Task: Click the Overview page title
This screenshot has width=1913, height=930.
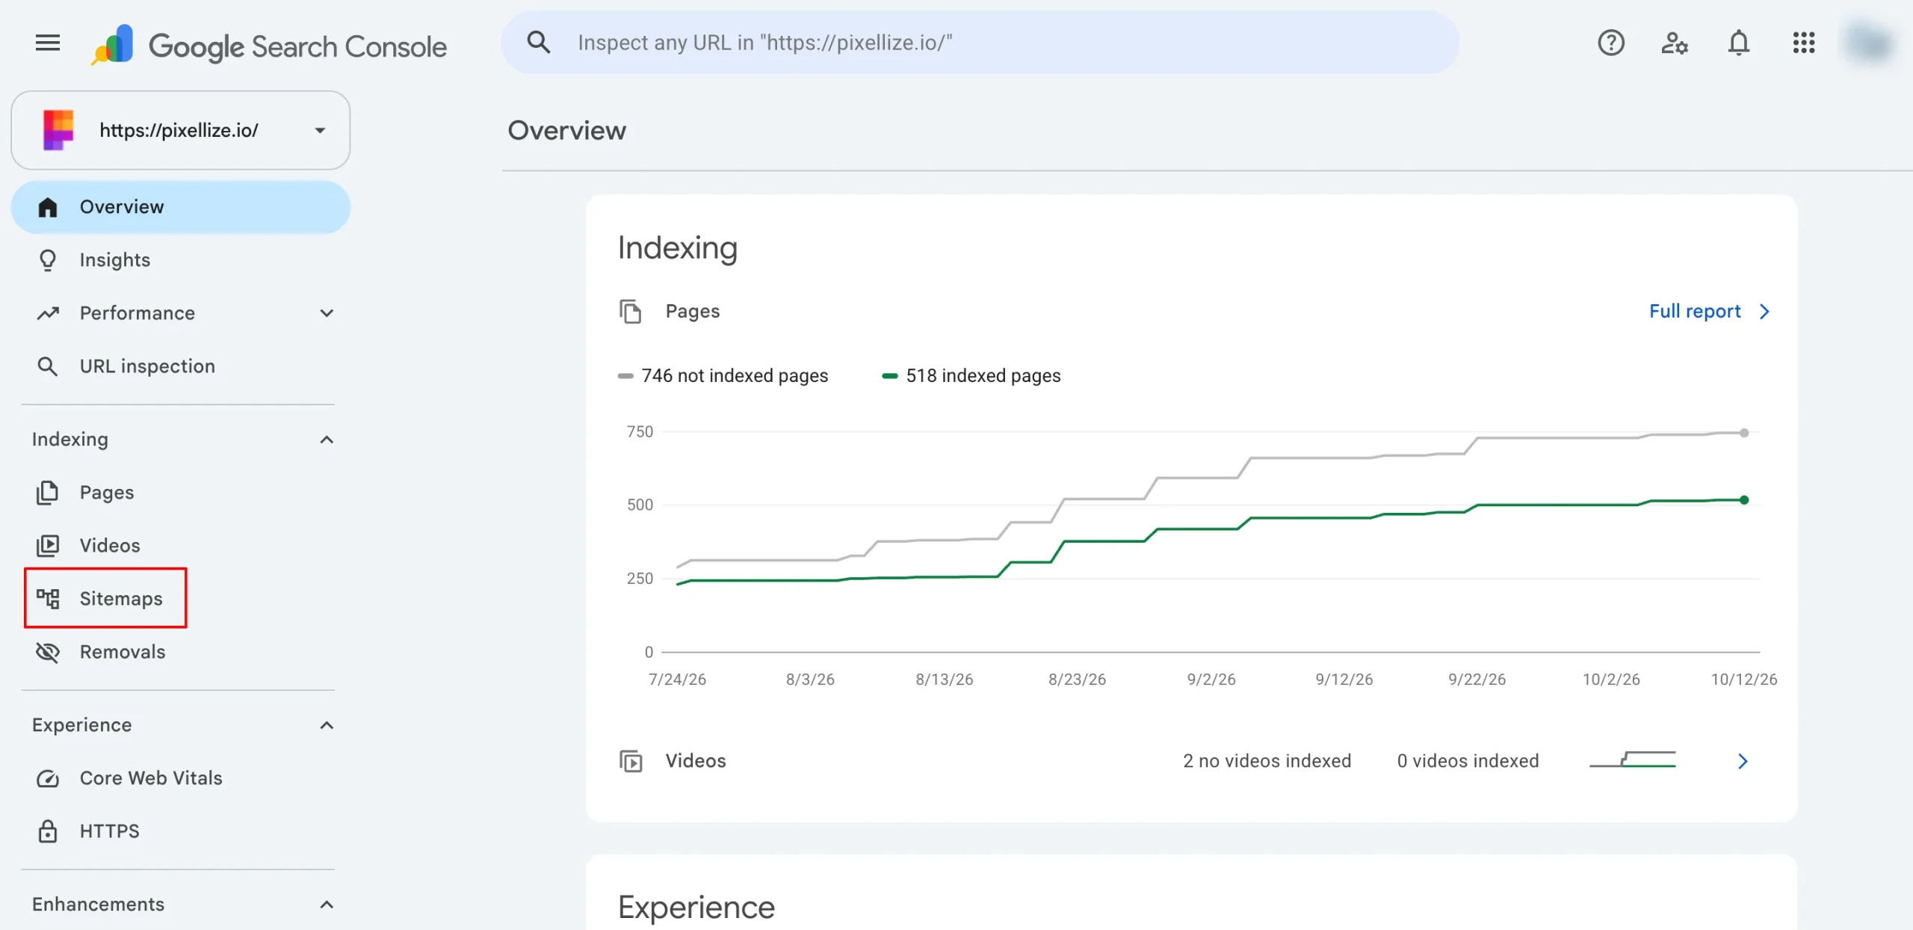Action: click(x=567, y=130)
